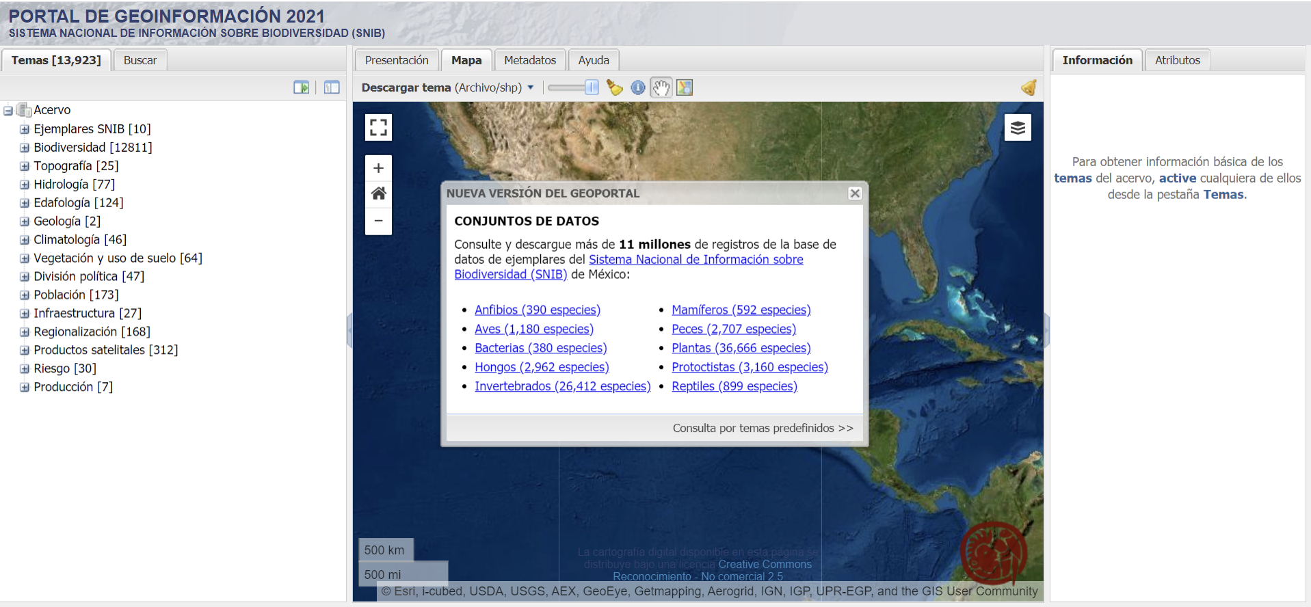Click the blue information identify tool
1311x607 pixels.
637,87
